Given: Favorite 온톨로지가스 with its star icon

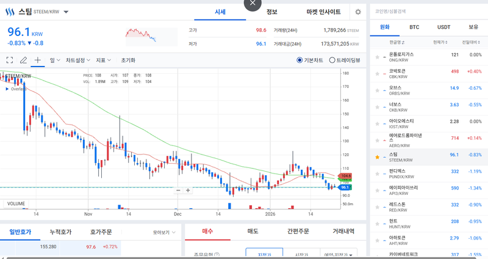Looking at the screenshot, I should (x=378, y=55).
